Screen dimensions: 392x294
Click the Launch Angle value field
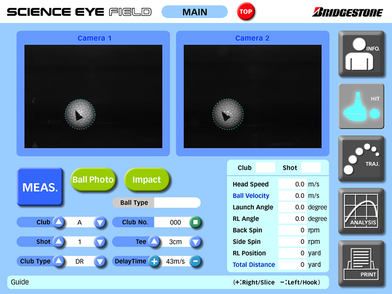click(x=292, y=207)
